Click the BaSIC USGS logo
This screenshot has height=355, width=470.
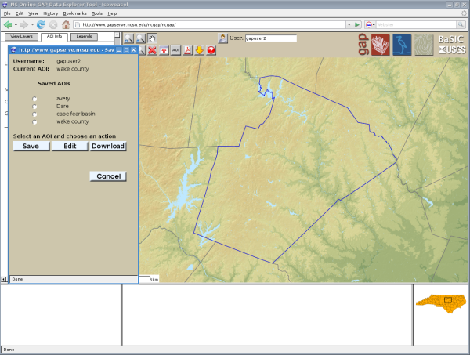click(x=452, y=45)
